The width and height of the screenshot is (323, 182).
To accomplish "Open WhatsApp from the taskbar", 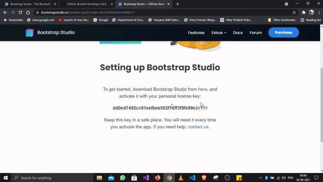I will [x=123, y=177].
